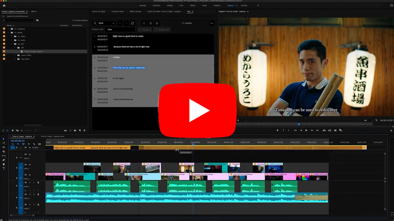Select the Razor tool in the timeline toolbar
This screenshot has width=394, height=221.
point(4,151)
